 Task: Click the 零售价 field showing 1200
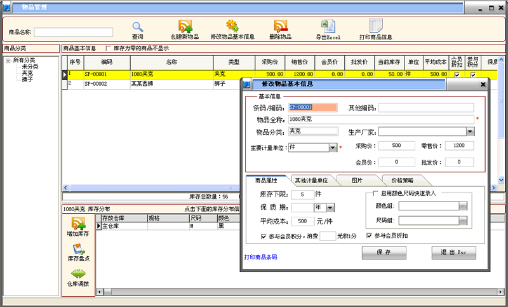pos(459,146)
